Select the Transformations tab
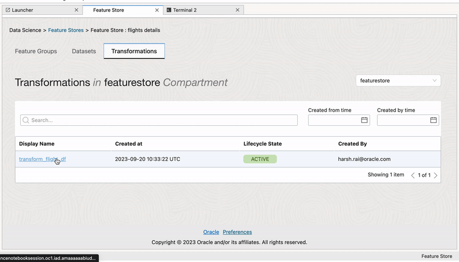Image resolution: width=459 pixels, height=262 pixels. (x=134, y=51)
